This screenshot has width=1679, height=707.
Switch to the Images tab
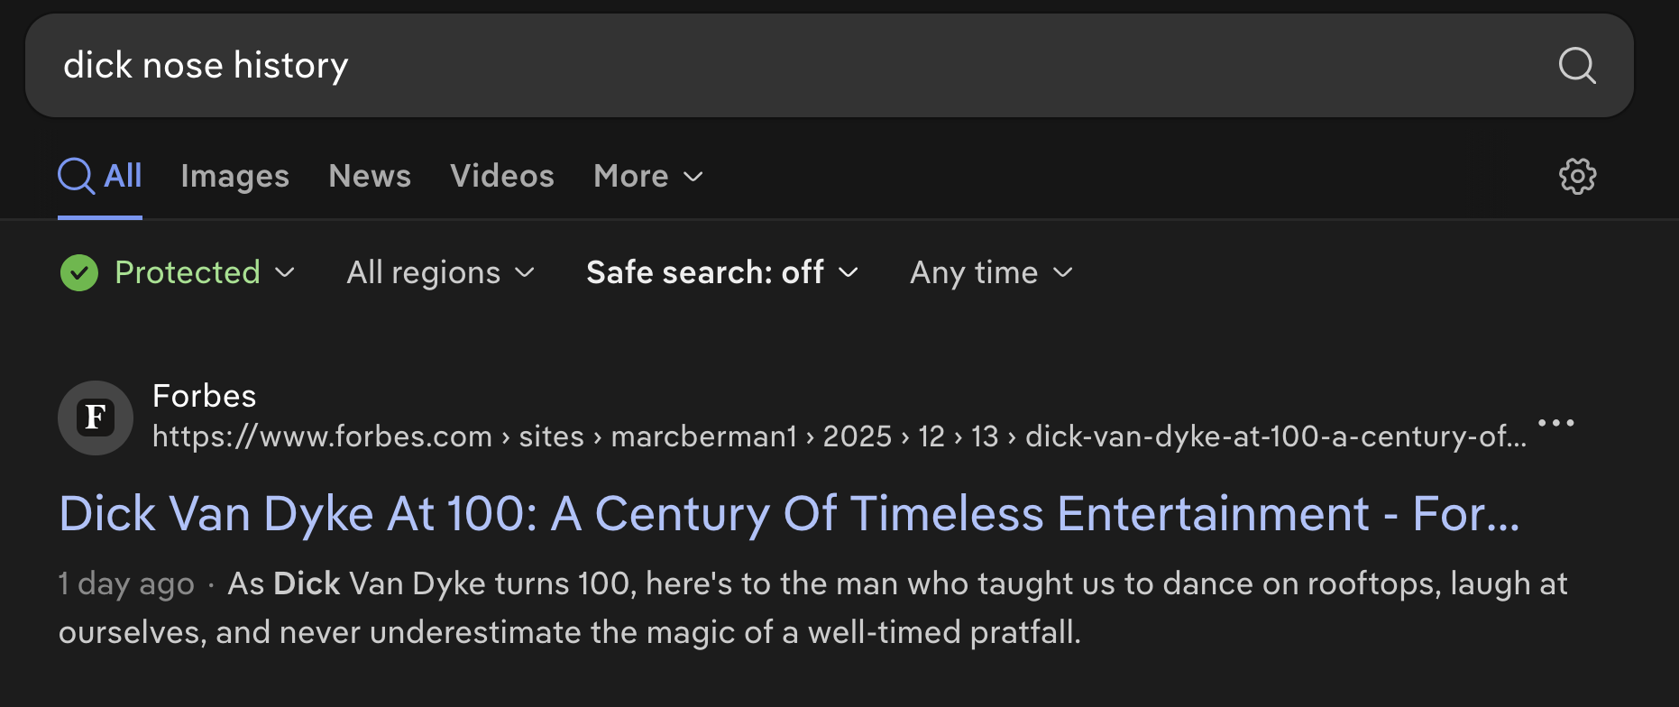pos(234,176)
